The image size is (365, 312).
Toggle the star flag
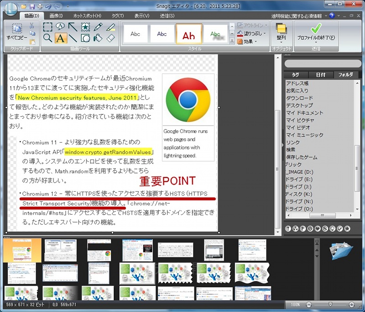point(347,229)
